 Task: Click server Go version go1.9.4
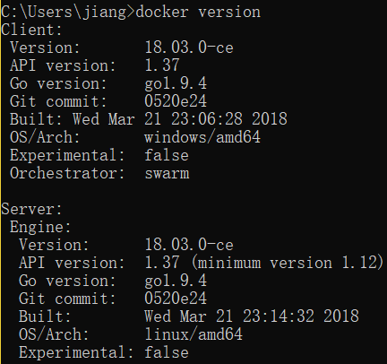(176, 282)
